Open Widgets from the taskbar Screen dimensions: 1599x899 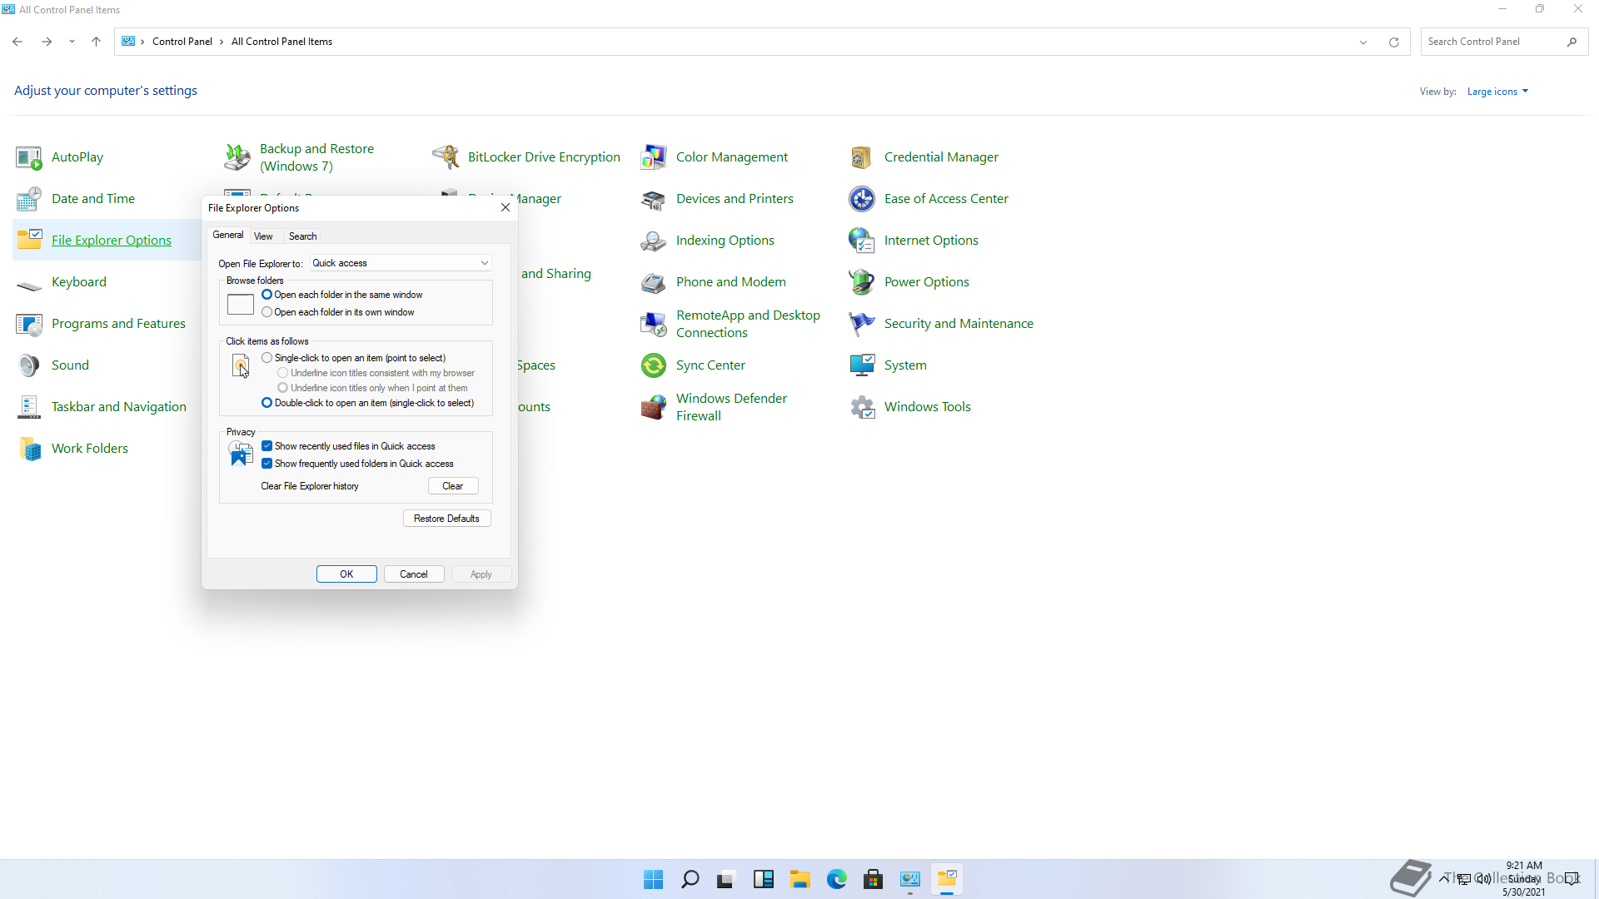click(x=764, y=879)
